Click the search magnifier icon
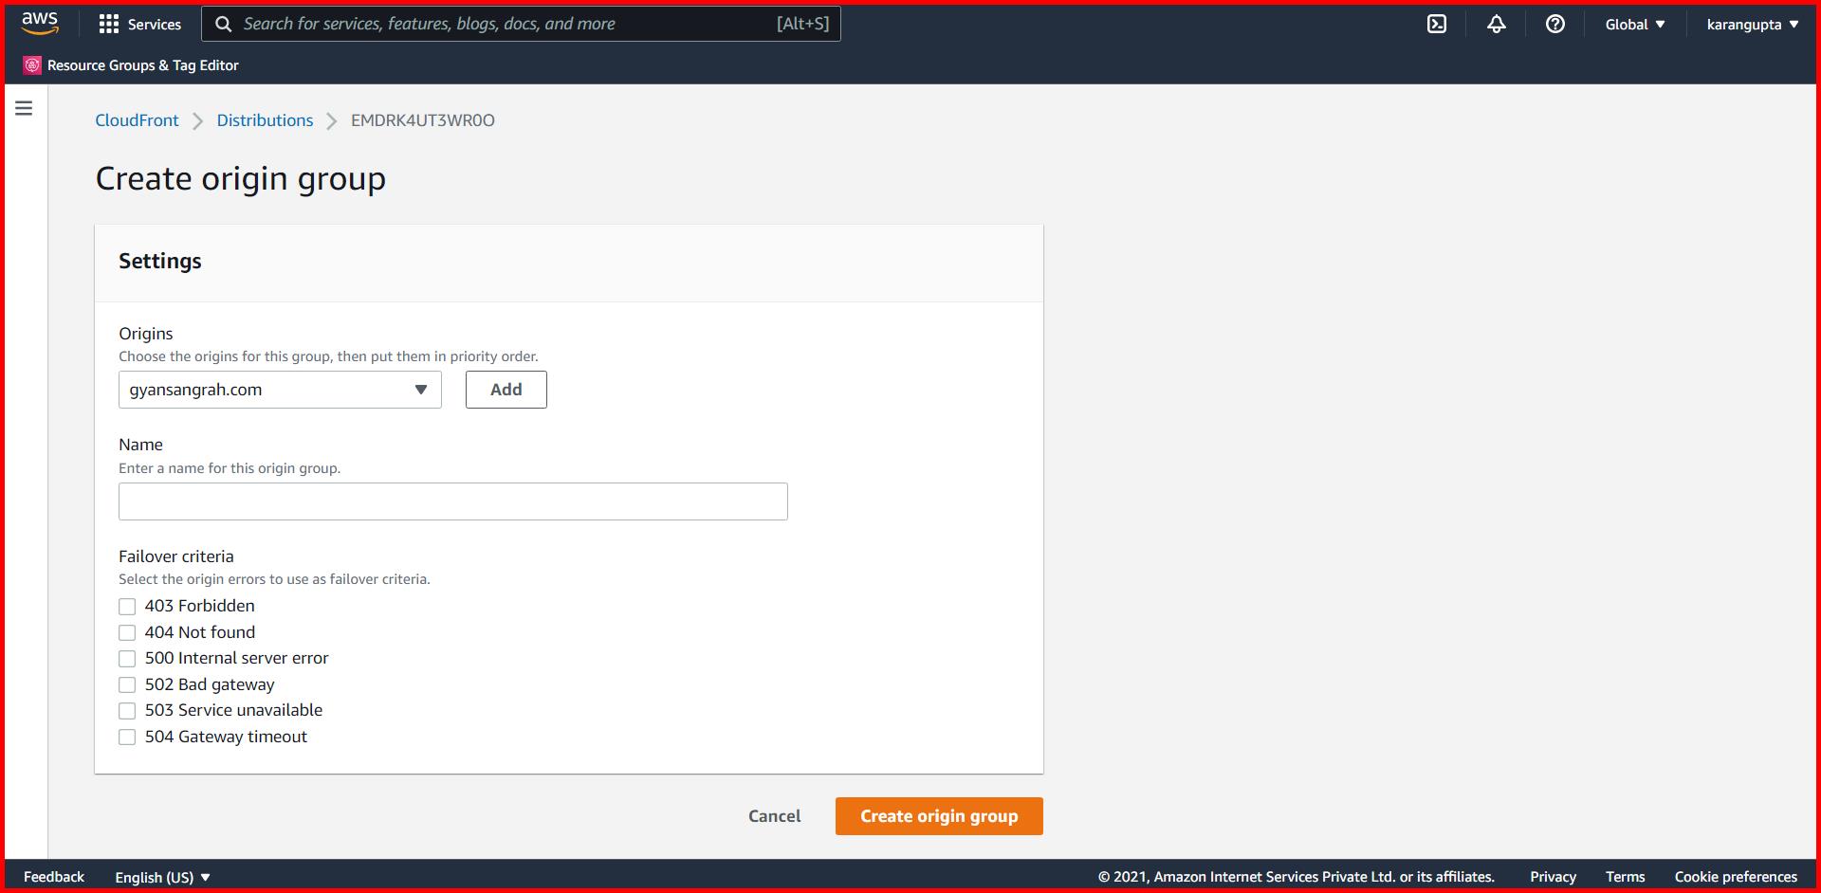The image size is (1821, 893). pyautogui.click(x=224, y=23)
